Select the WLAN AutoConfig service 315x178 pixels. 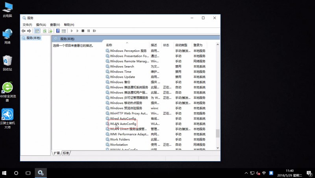click(156, 124)
